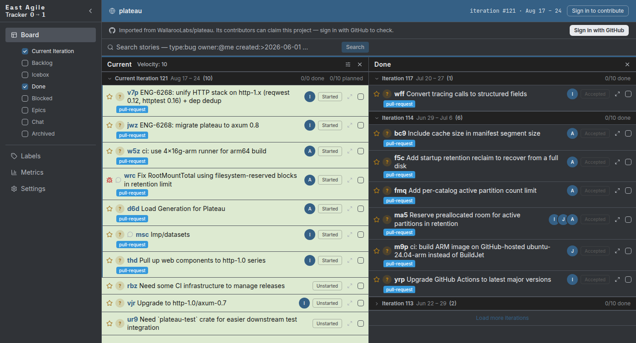Enable the Blocked panel checkbox
The image size is (636, 343).
tap(25, 98)
